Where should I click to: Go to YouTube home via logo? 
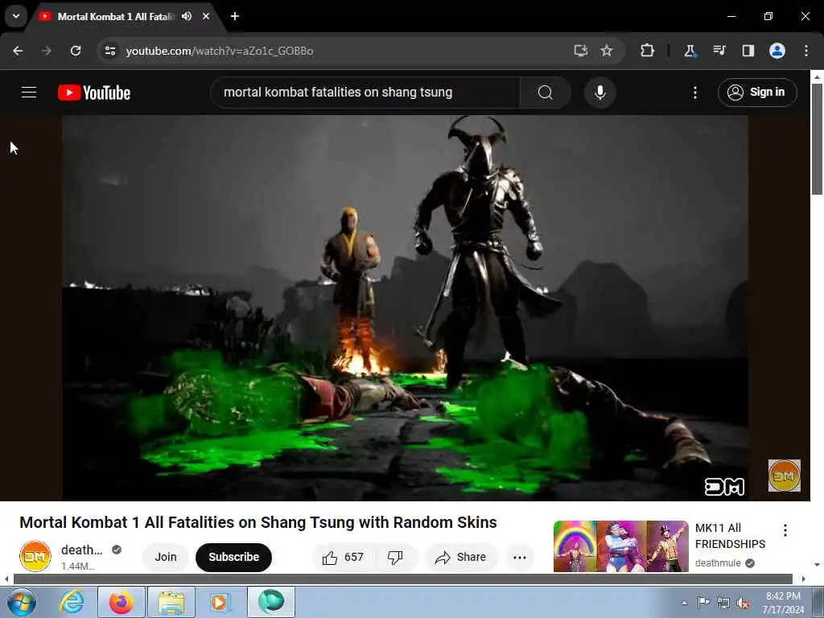pos(94,93)
